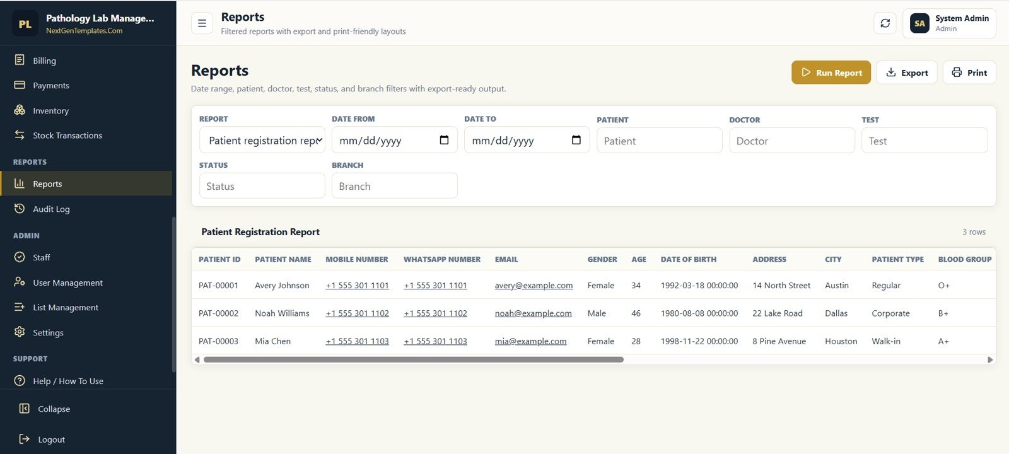The width and height of the screenshot is (1009, 454).
Task: Click Noah's WhatsApp number +1 555 301 1102
Action: [x=435, y=313]
